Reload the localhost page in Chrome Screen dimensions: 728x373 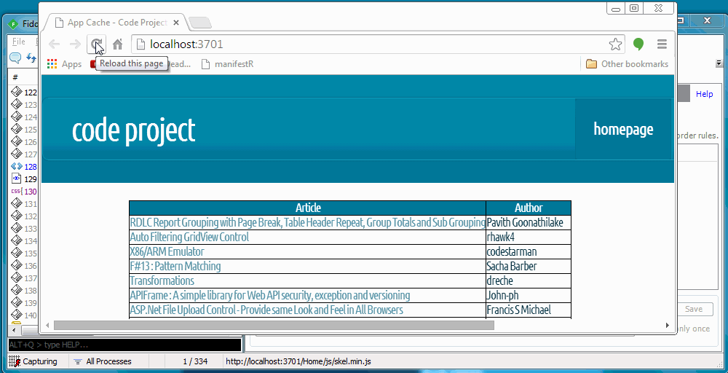(x=97, y=44)
